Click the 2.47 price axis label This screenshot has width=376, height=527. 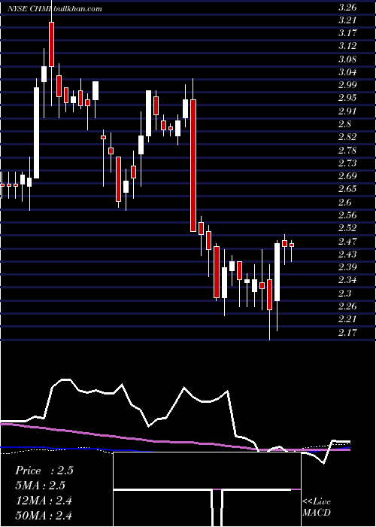coord(347,242)
